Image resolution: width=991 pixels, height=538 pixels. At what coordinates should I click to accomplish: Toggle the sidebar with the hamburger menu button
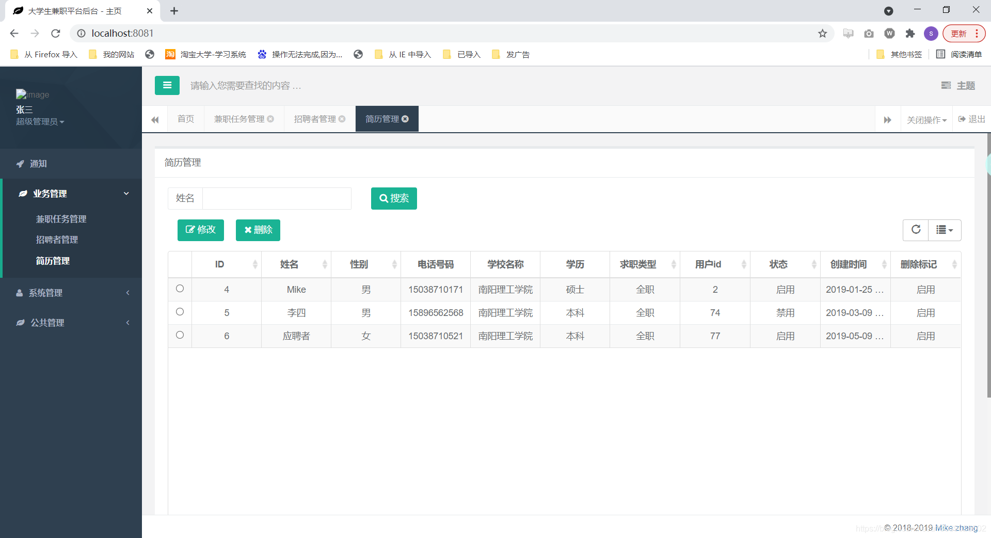pyautogui.click(x=167, y=85)
